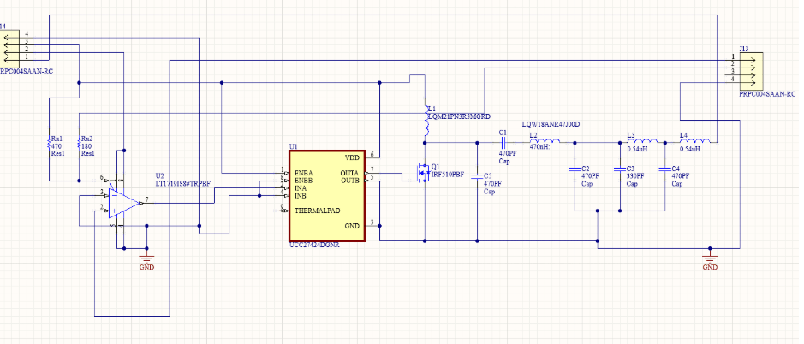The width and height of the screenshot is (804, 344).
Task: Select inductor L3 coil symbol
Action: 642,142
